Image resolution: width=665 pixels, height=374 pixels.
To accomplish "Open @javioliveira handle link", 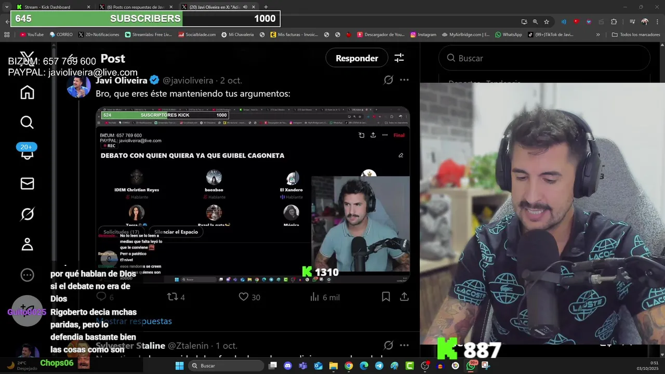I will click(188, 81).
